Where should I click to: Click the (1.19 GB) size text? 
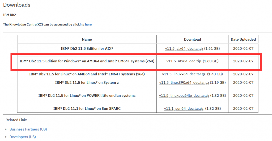pos(218,83)
